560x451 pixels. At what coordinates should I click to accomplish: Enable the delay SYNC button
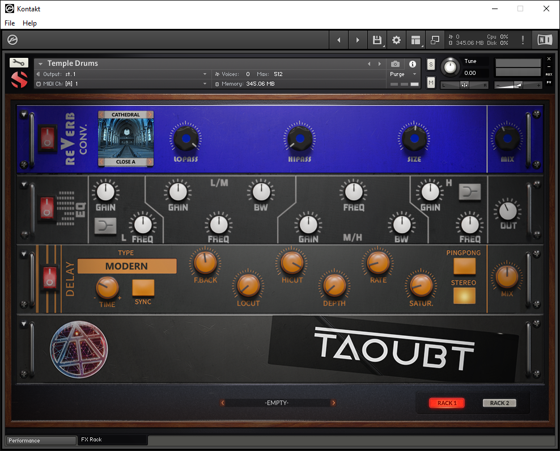(x=143, y=288)
